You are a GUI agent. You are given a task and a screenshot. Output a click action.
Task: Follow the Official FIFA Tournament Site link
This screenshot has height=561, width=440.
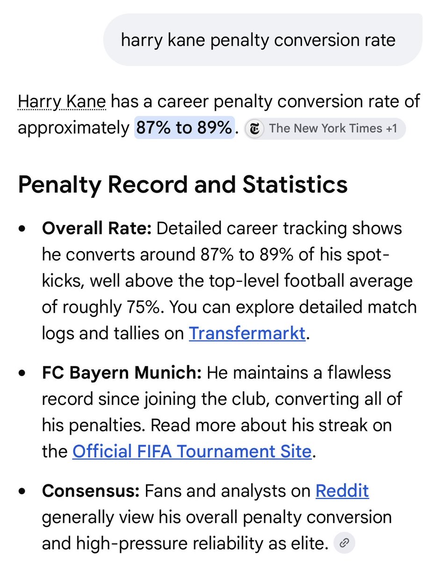coord(192,451)
